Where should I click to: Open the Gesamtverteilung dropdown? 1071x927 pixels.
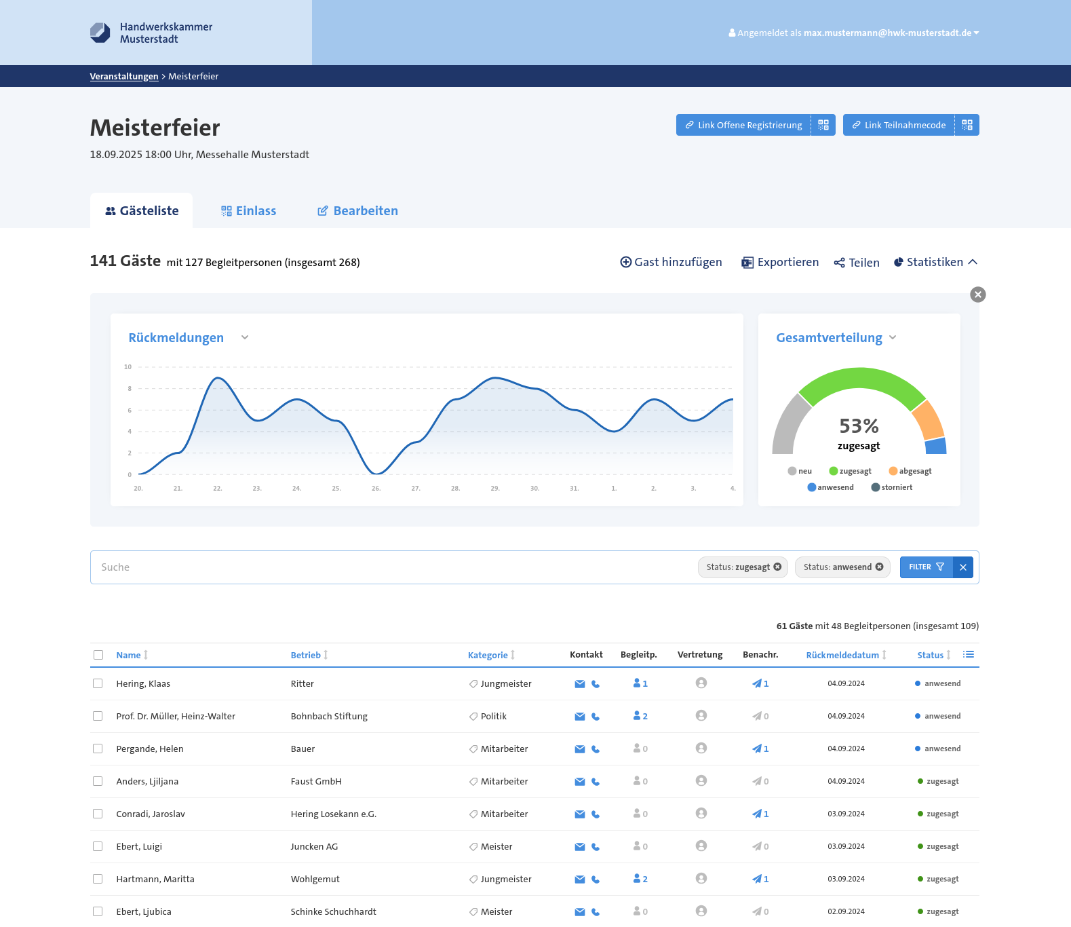[893, 338]
